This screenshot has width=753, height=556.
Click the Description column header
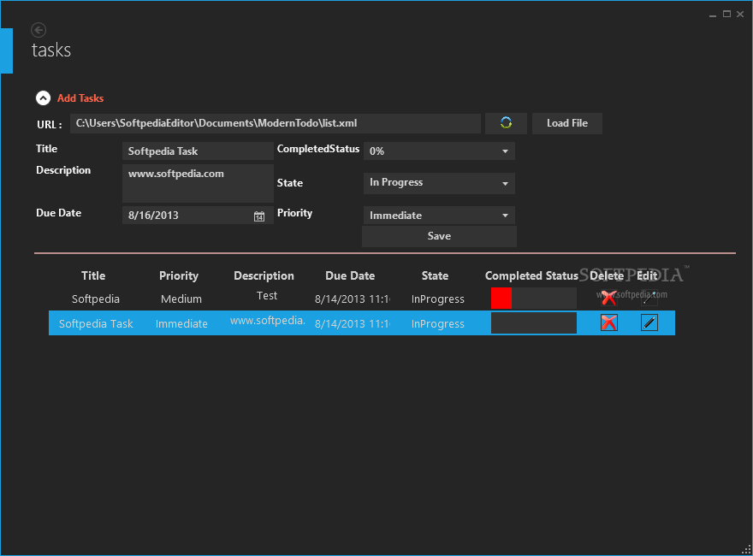(264, 275)
